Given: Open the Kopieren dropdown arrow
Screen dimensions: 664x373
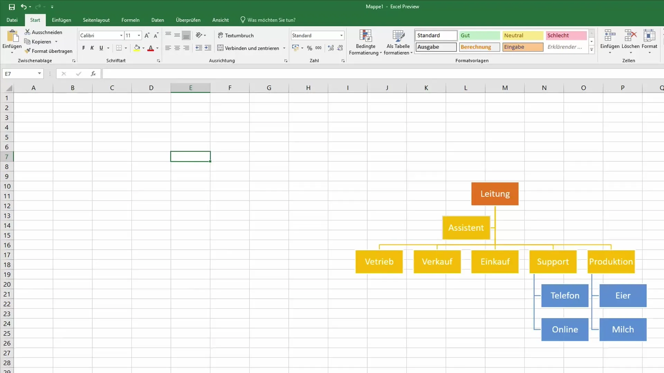Looking at the screenshot, I should tap(56, 42).
